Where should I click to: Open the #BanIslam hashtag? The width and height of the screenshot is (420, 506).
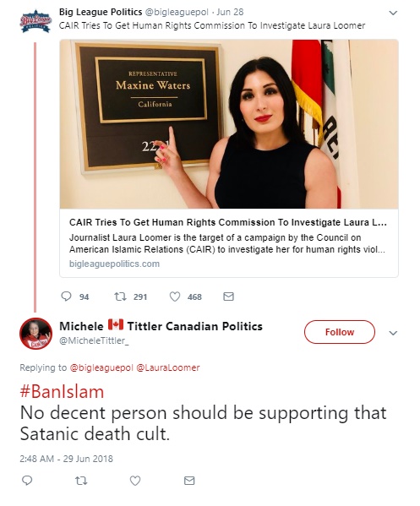(x=62, y=392)
